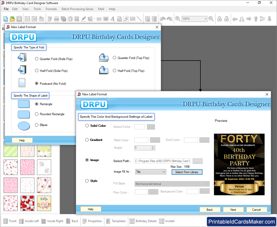Click the barcode tool icon

pos(106,19)
